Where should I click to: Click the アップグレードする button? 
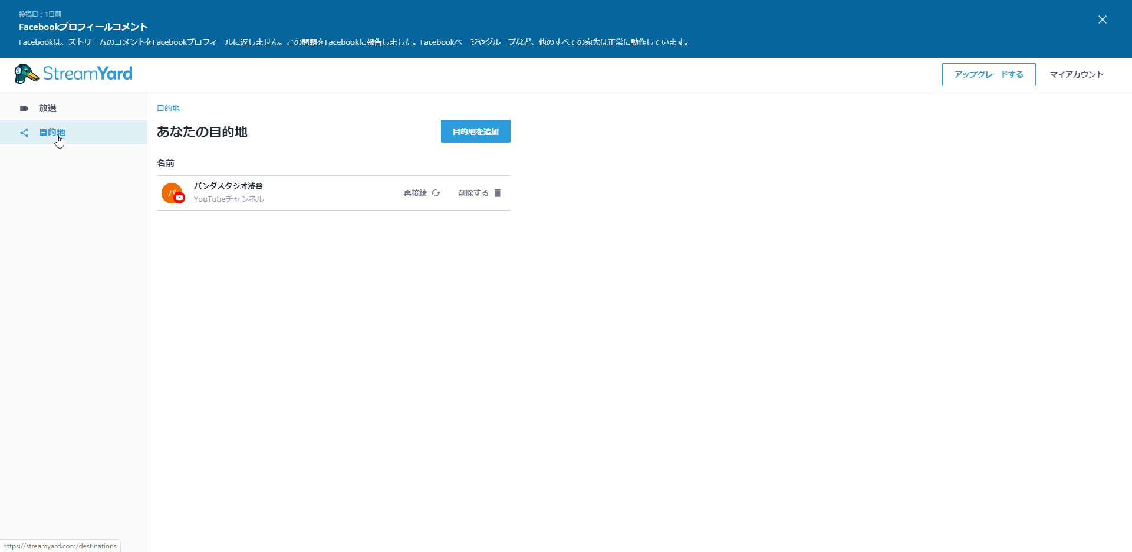click(989, 74)
